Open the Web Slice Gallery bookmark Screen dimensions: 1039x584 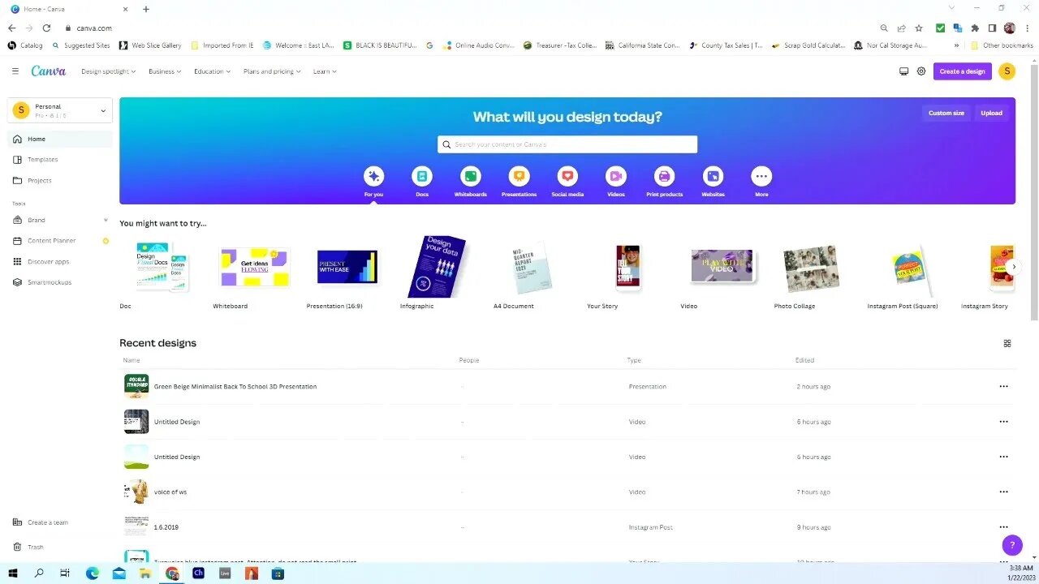(150, 45)
